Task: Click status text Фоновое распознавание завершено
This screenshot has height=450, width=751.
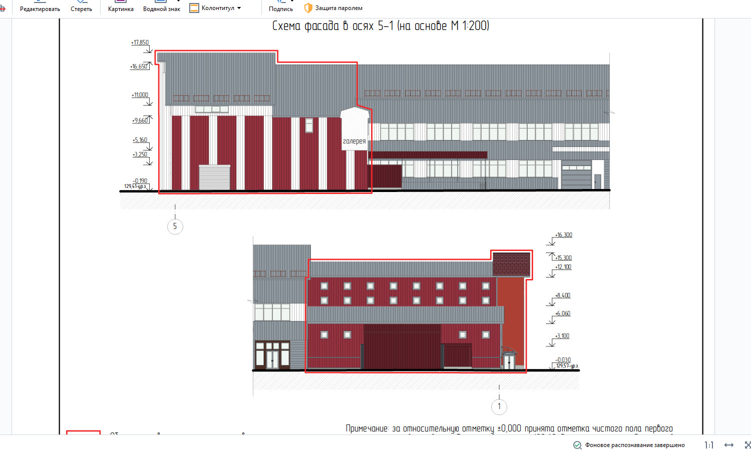Action: 635,445
